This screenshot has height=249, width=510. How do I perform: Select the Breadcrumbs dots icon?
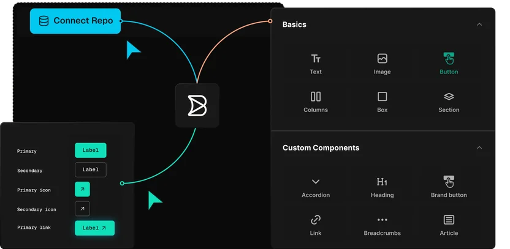pyautogui.click(x=382, y=220)
